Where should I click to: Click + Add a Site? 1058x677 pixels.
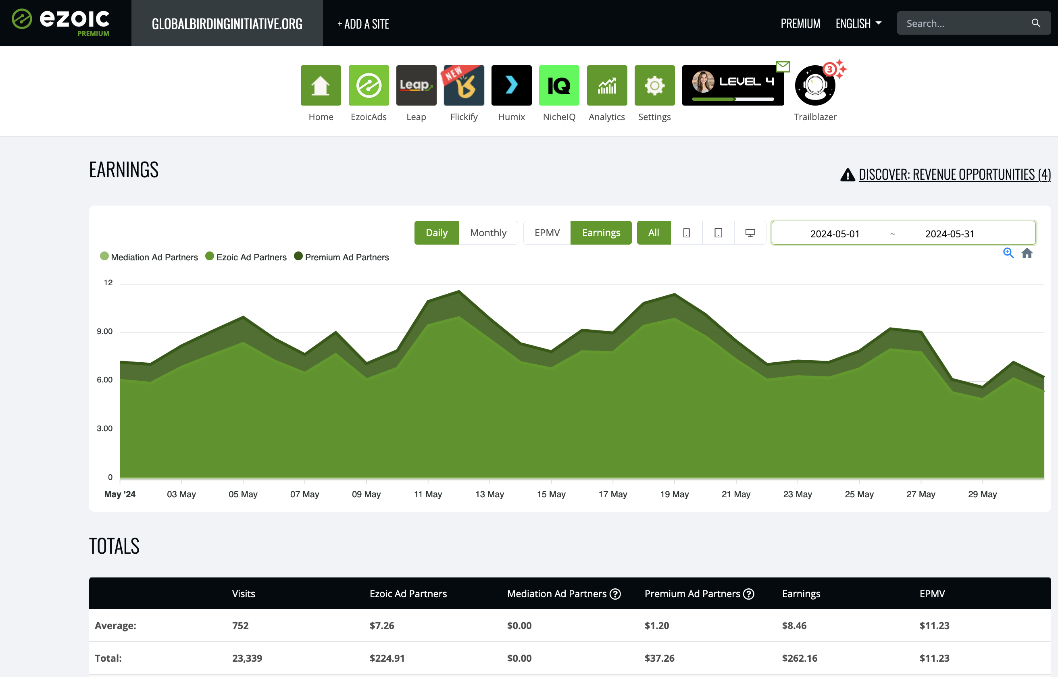363,24
